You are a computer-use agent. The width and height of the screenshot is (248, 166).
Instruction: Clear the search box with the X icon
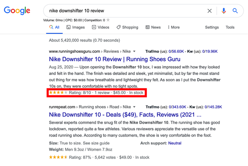209,11
